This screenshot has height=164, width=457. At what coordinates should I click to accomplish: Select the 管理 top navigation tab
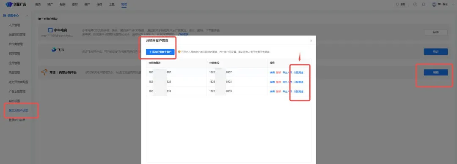click(124, 5)
